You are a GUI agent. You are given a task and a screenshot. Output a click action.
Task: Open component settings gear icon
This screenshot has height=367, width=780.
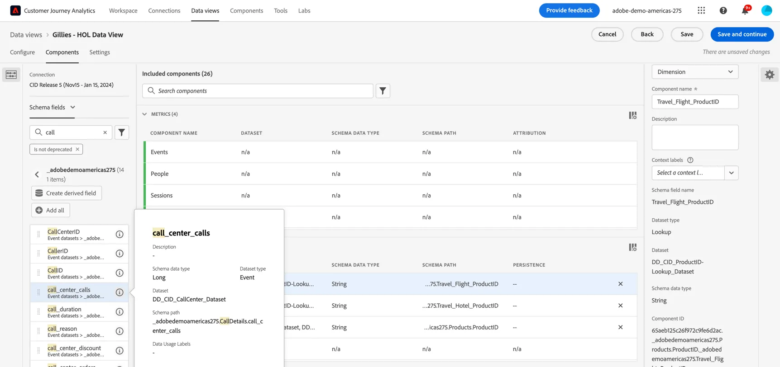coord(770,75)
